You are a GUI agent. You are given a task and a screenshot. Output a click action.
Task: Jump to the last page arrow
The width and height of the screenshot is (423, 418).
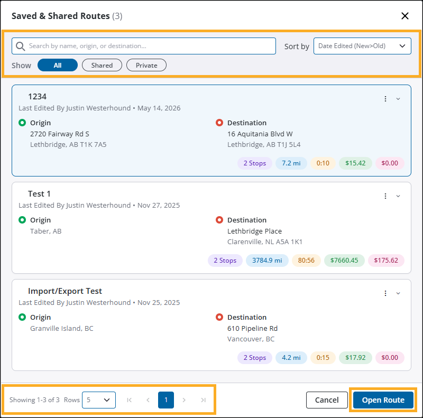(x=204, y=400)
